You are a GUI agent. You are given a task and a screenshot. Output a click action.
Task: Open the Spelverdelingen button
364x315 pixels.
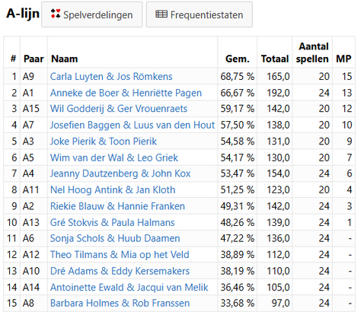92,14
